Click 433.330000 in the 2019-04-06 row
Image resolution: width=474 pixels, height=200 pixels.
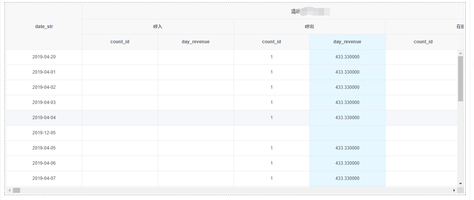coord(347,163)
